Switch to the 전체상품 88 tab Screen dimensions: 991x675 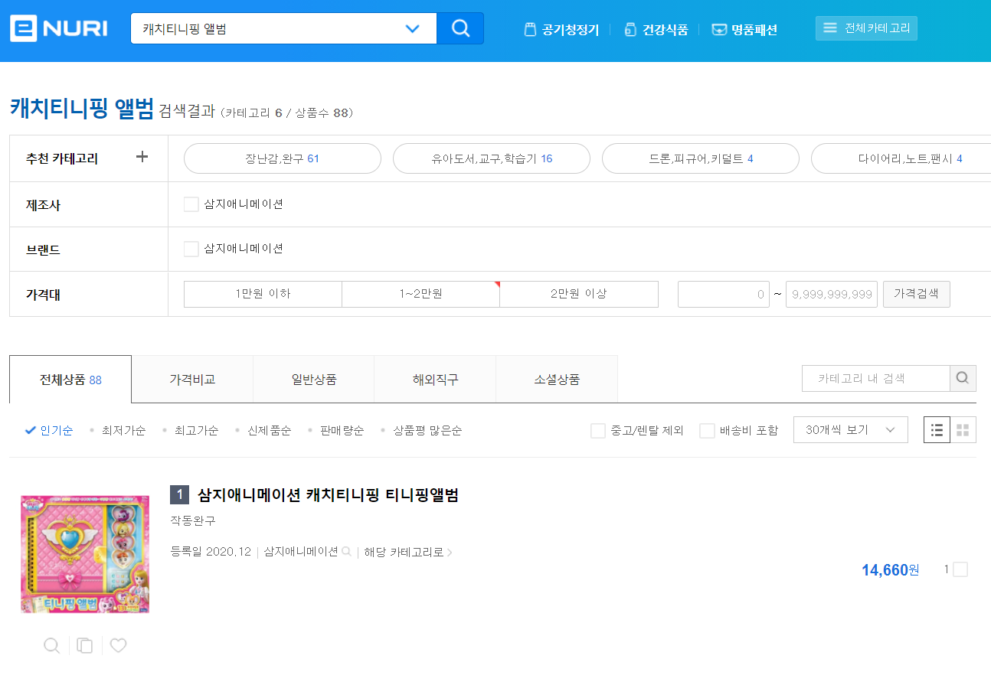click(70, 380)
